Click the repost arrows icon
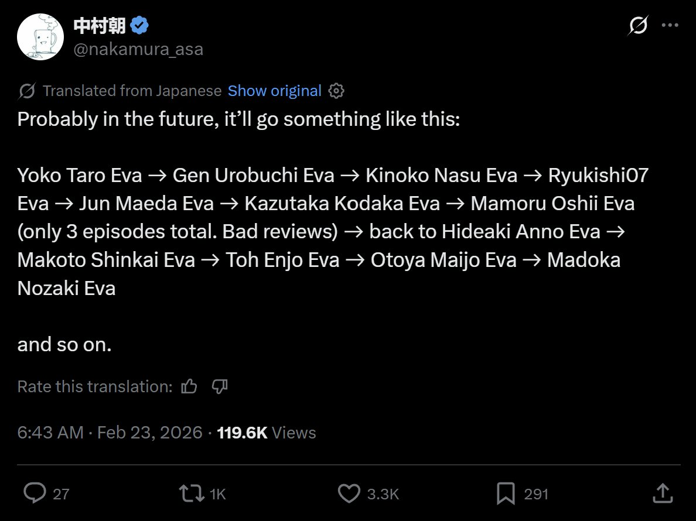 pyautogui.click(x=192, y=493)
